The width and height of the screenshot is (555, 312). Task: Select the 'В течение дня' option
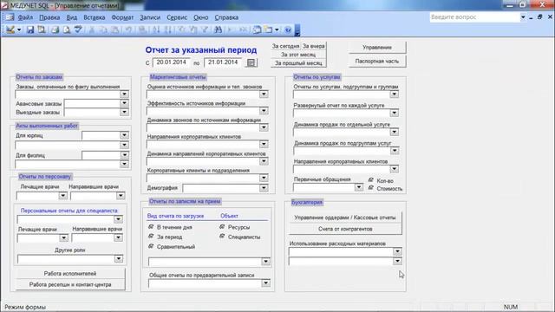coord(151,227)
